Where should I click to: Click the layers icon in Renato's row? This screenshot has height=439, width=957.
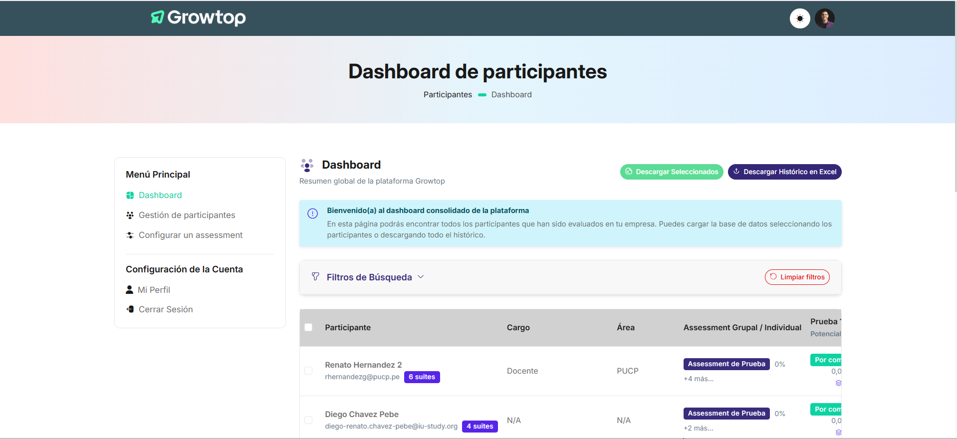838,383
